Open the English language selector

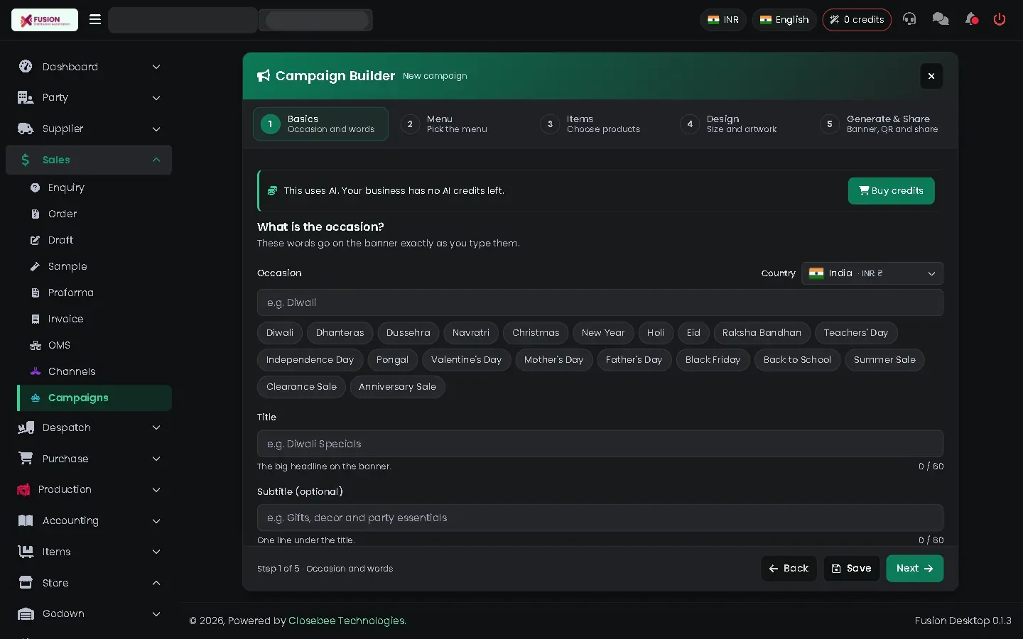click(784, 20)
